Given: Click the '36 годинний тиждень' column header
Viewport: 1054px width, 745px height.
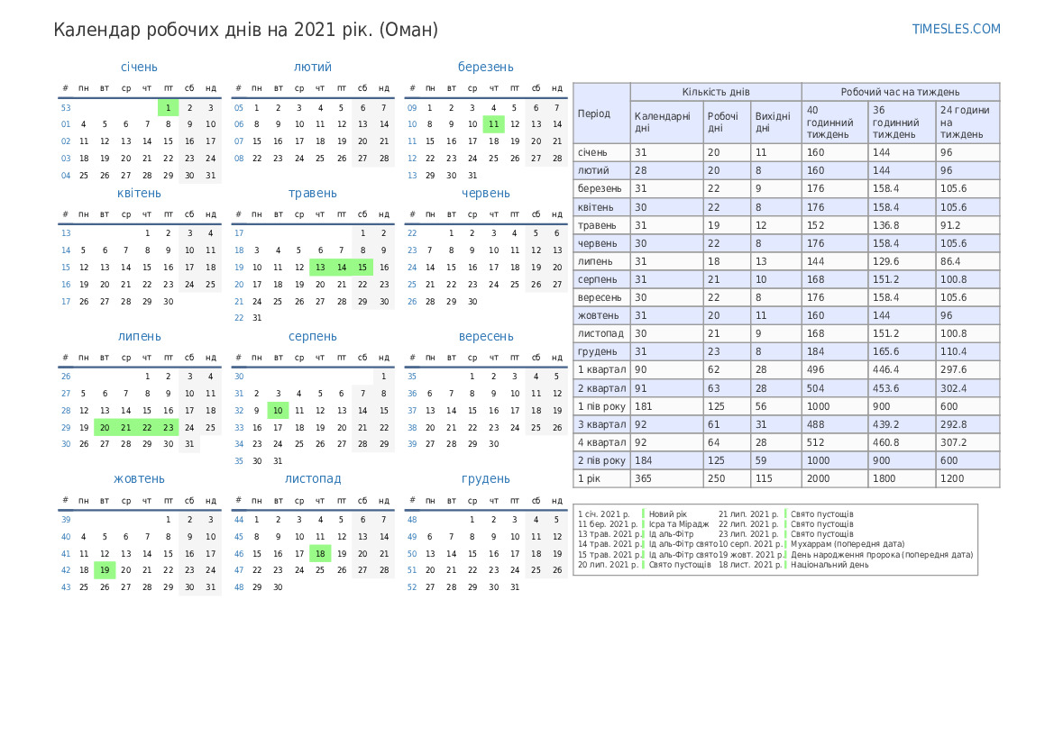Looking at the screenshot, I should pos(902,123).
